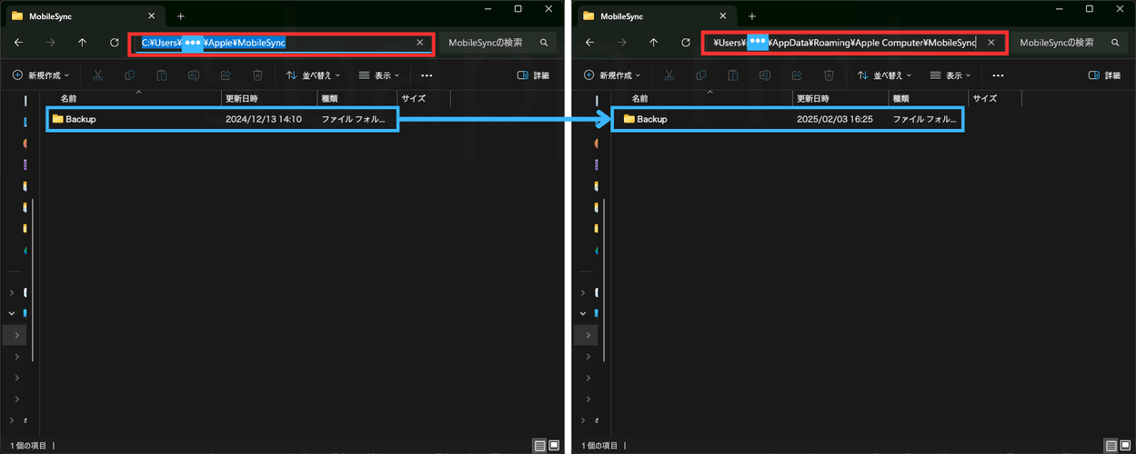
Task: Switch left window to large icons view
Action: pyautogui.click(x=554, y=445)
